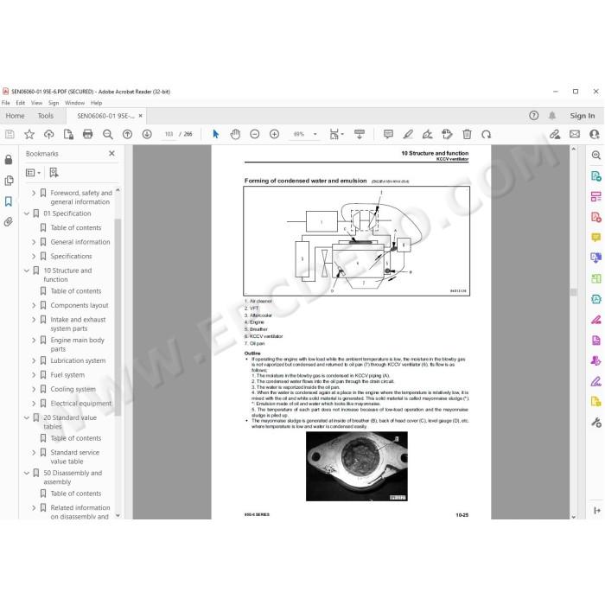Open security lock panel icon
The image size is (605, 605).
click(9, 159)
